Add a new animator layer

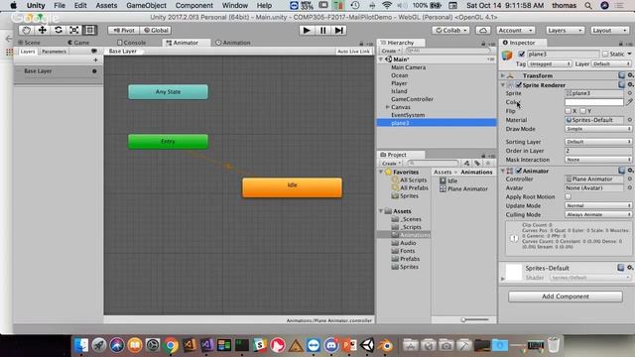click(95, 59)
